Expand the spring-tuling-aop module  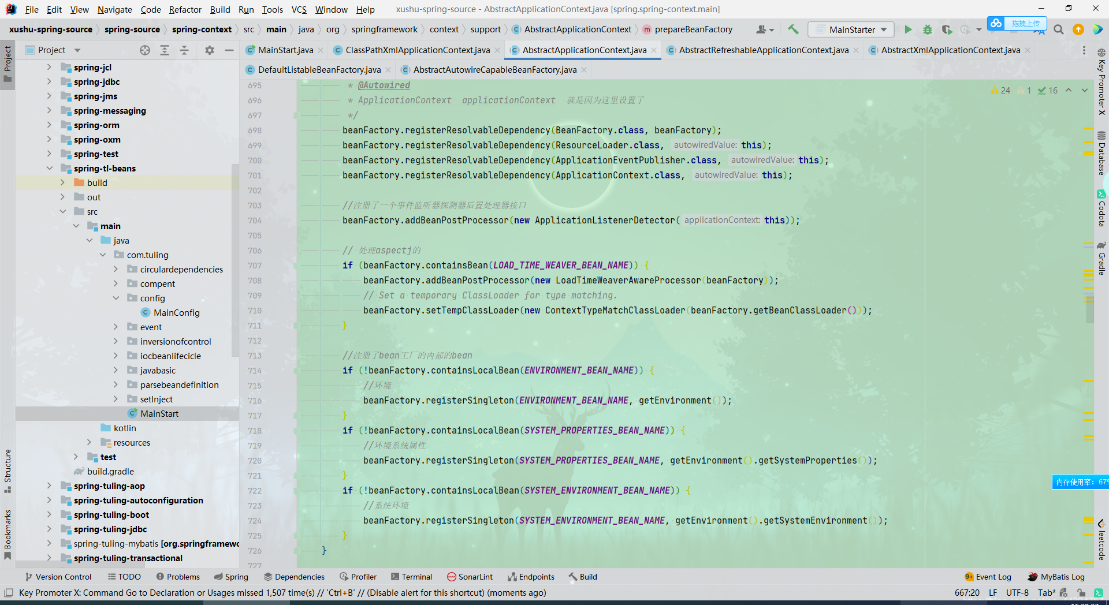50,486
